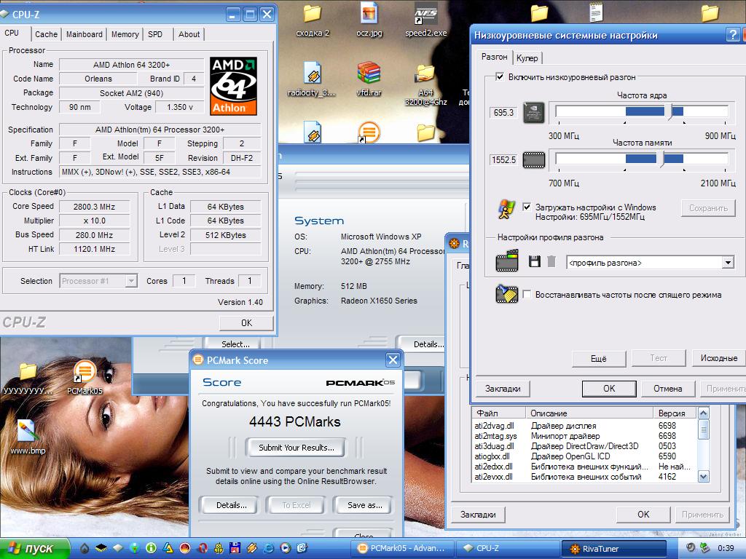Click the green info circle quick launch icon
Screen dimensions: 746x559
151,548
